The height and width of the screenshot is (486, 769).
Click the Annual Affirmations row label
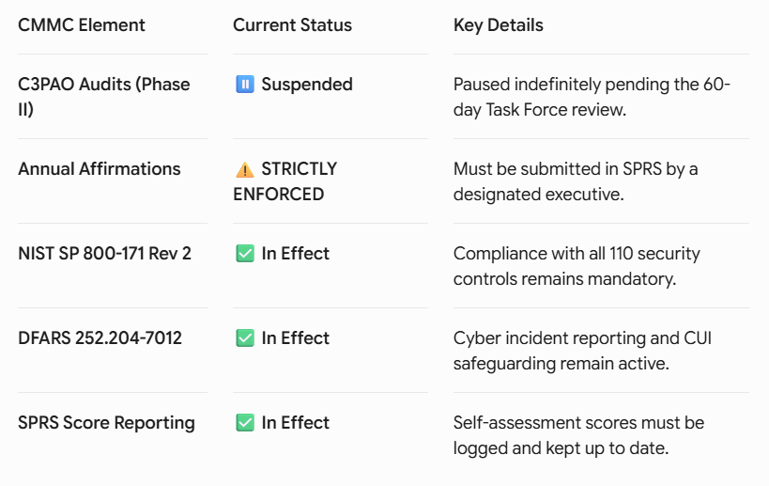pos(100,169)
